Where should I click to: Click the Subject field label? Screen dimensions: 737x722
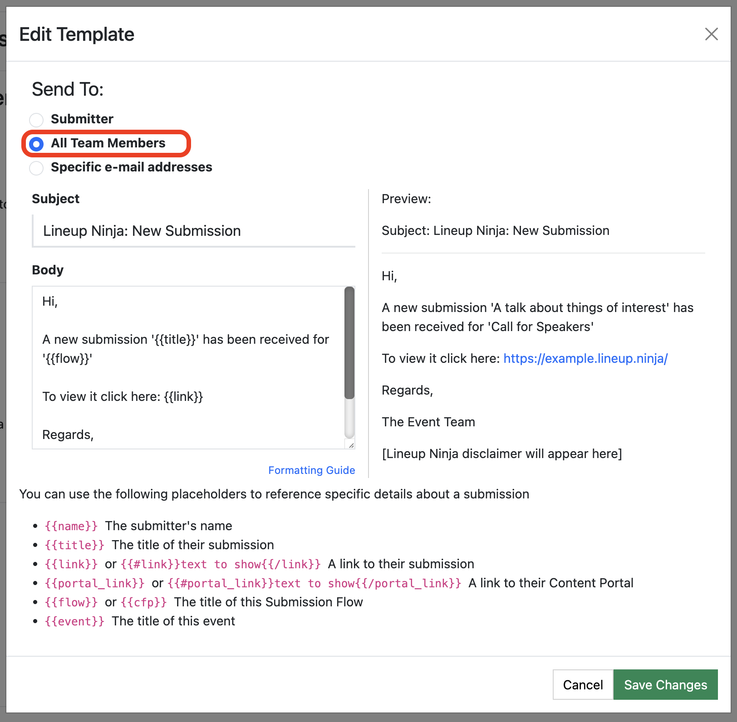click(x=55, y=199)
